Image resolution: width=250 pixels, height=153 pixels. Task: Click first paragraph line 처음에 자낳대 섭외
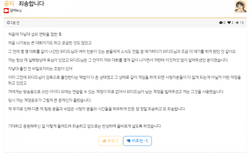pos(35,34)
